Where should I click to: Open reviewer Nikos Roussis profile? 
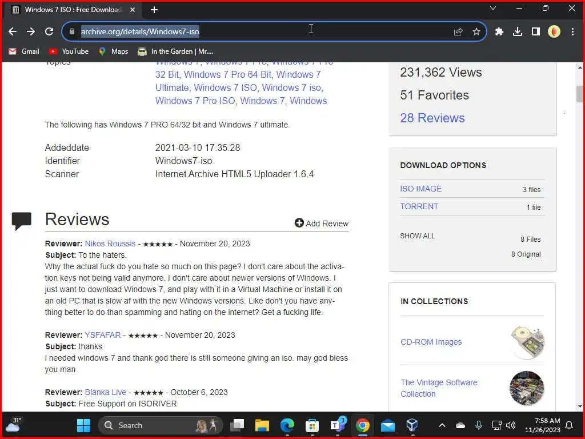pyautogui.click(x=110, y=244)
